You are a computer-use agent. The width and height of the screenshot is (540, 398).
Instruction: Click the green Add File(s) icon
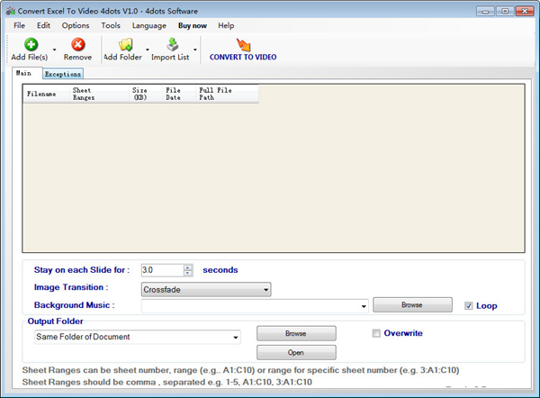click(x=31, y=44)
